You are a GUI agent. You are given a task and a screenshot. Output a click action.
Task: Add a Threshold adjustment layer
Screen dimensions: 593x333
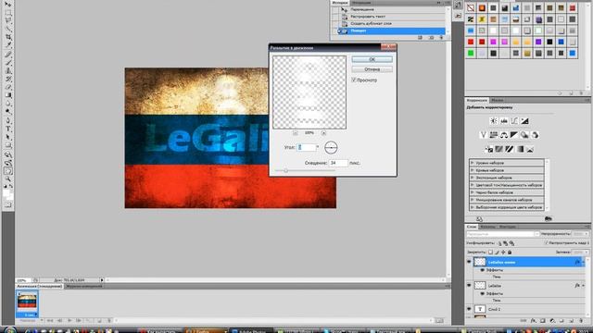510,149
